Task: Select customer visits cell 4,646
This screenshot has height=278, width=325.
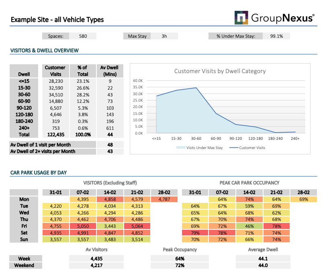Action: [56, 114]
